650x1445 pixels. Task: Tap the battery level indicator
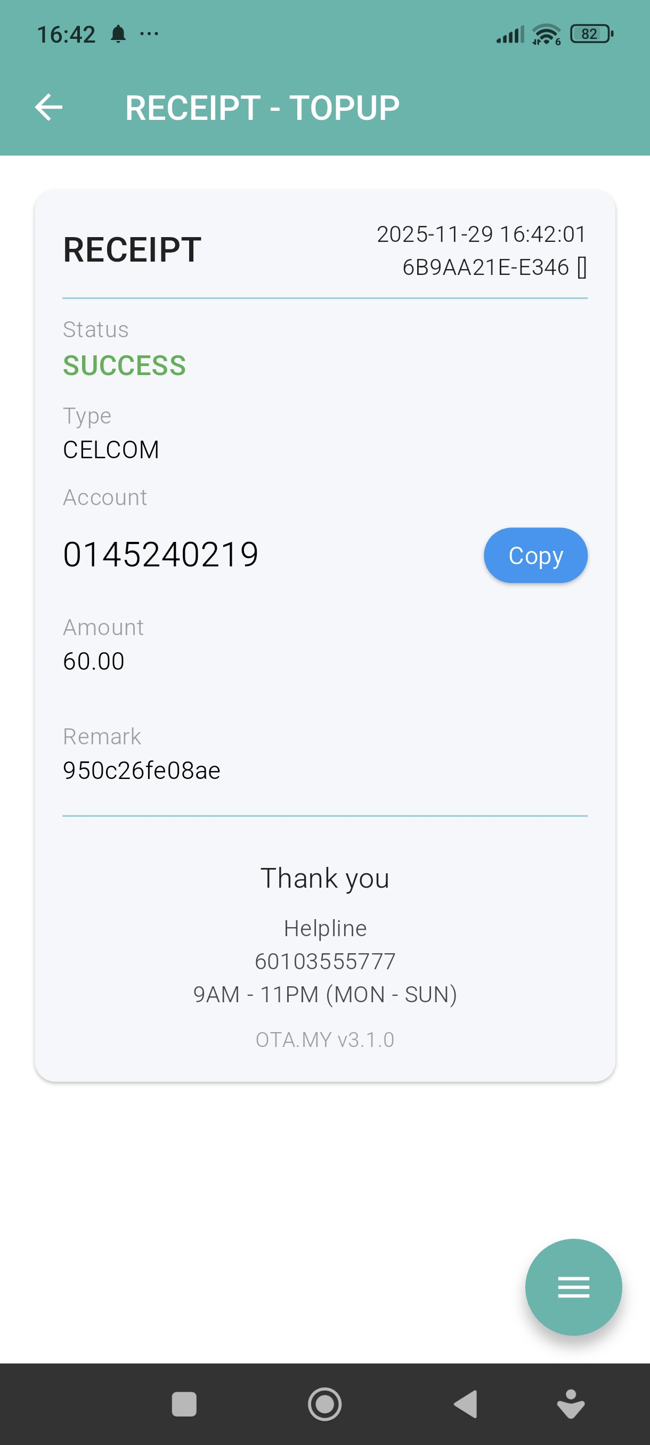(x=591, y=34)
